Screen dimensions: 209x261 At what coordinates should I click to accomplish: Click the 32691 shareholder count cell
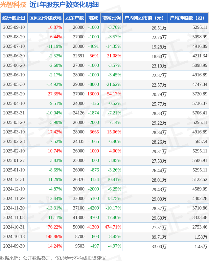coord(79,56)
